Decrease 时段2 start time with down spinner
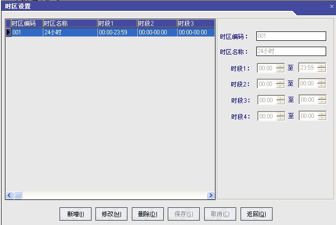Image resolution: width=336 pixels, height=225 pixels. [280, 86]
